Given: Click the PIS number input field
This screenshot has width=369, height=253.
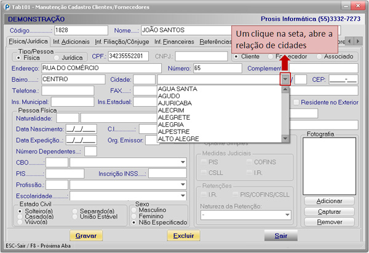Looking at the screenshot, I should (65, 174).
